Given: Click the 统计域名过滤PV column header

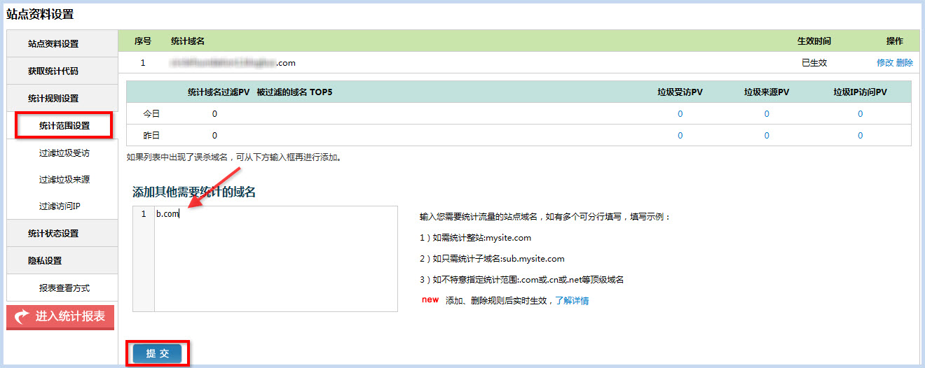Looking at the screenshot, I should [219, 92].
